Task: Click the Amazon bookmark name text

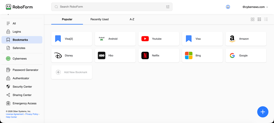Action: pos(244,39)
